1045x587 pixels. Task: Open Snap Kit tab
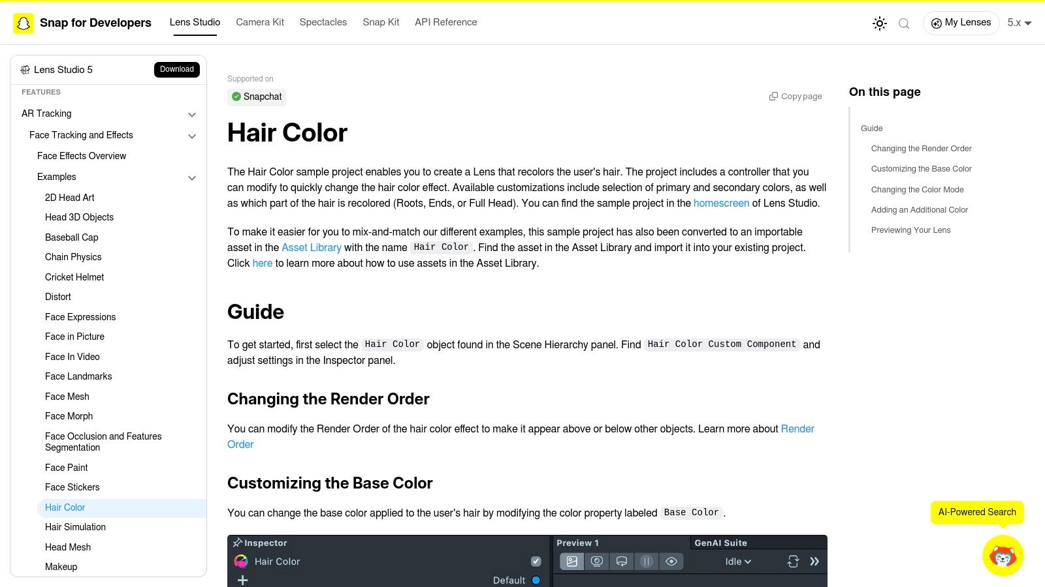pos(381,22)
